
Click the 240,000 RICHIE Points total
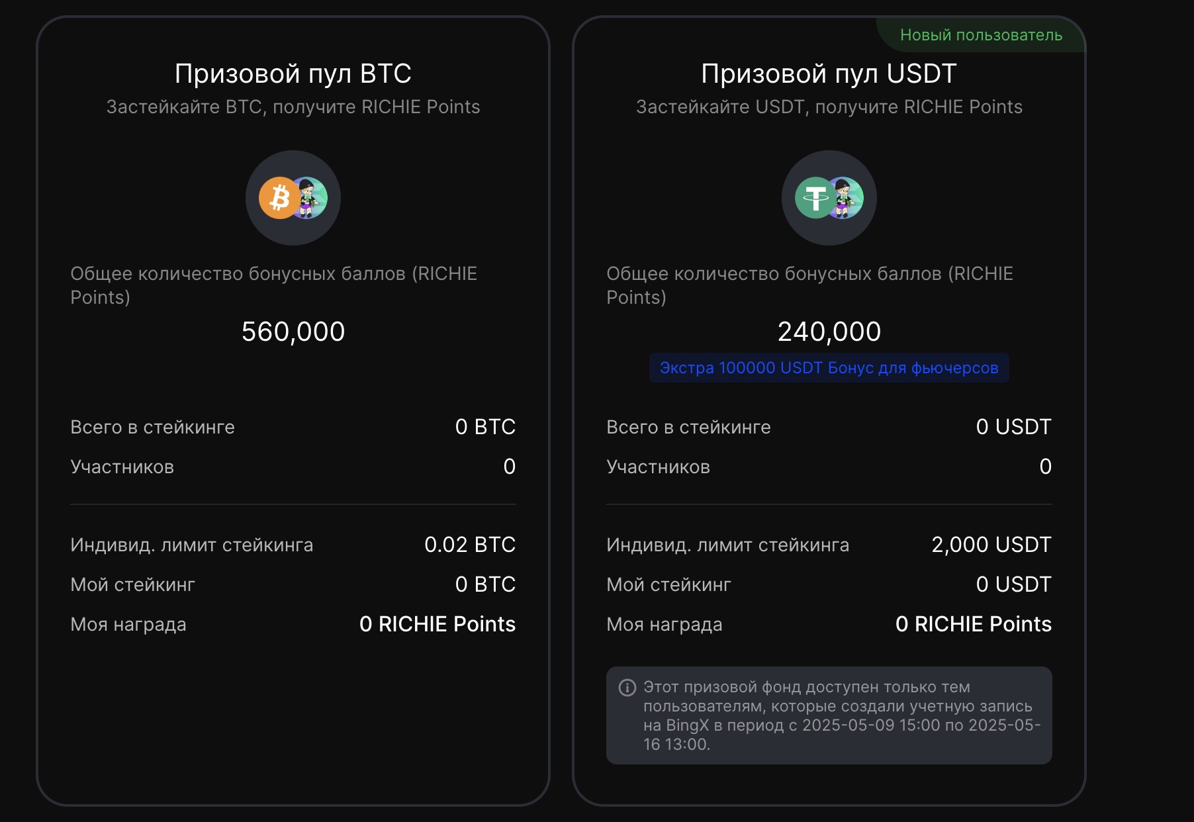pyautogui.click(x=829, y=332)
